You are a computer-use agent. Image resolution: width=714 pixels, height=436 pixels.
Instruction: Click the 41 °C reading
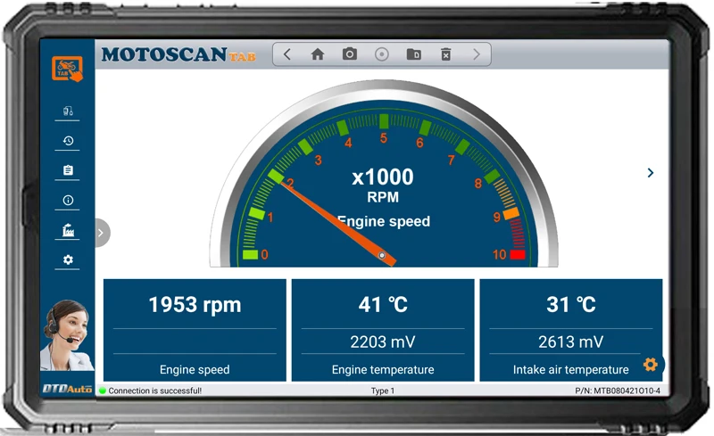383,304
